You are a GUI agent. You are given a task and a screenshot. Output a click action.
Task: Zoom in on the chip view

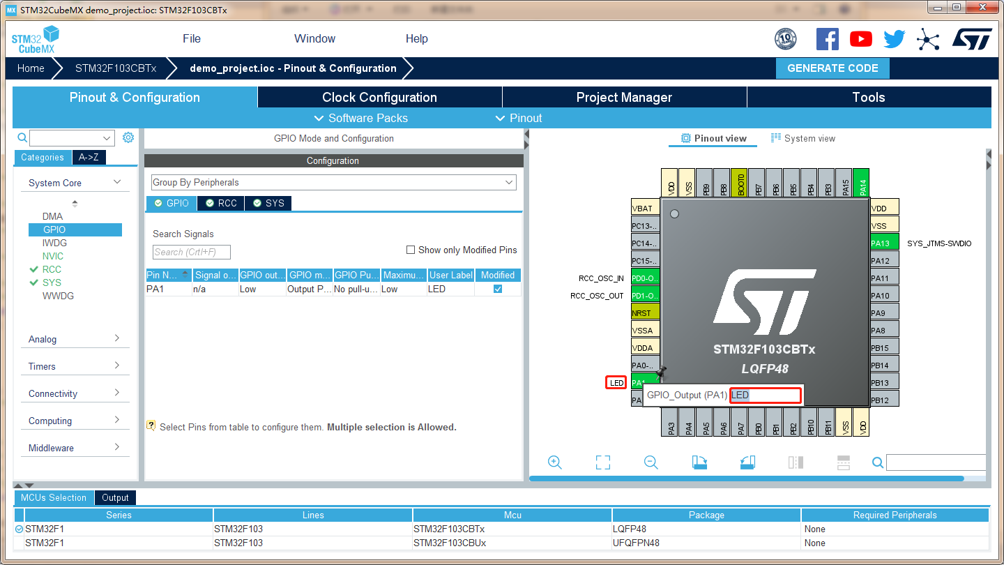(555, 462)
